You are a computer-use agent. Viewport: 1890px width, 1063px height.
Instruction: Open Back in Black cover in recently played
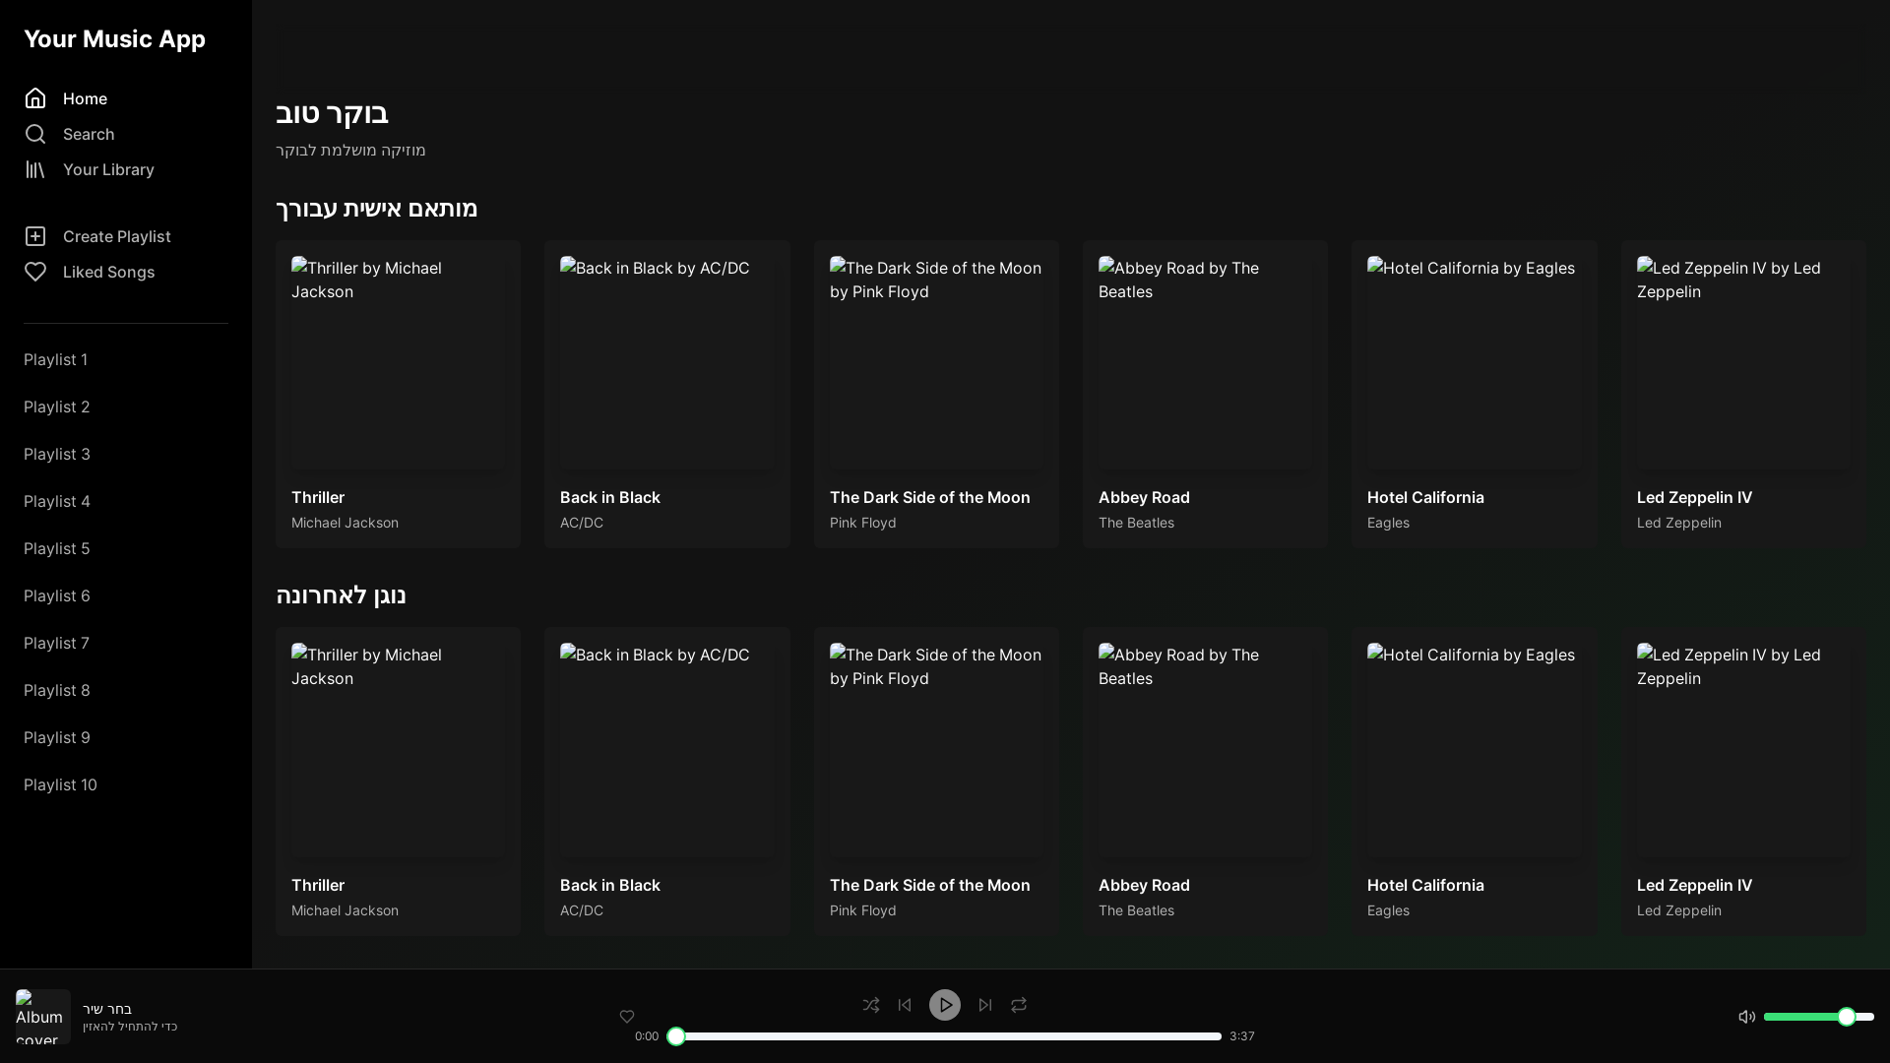click(x=666, y=750)
